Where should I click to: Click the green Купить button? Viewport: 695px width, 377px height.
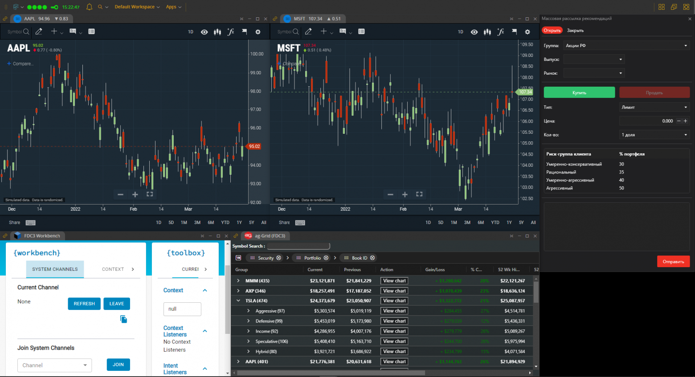tap(579, 92)
